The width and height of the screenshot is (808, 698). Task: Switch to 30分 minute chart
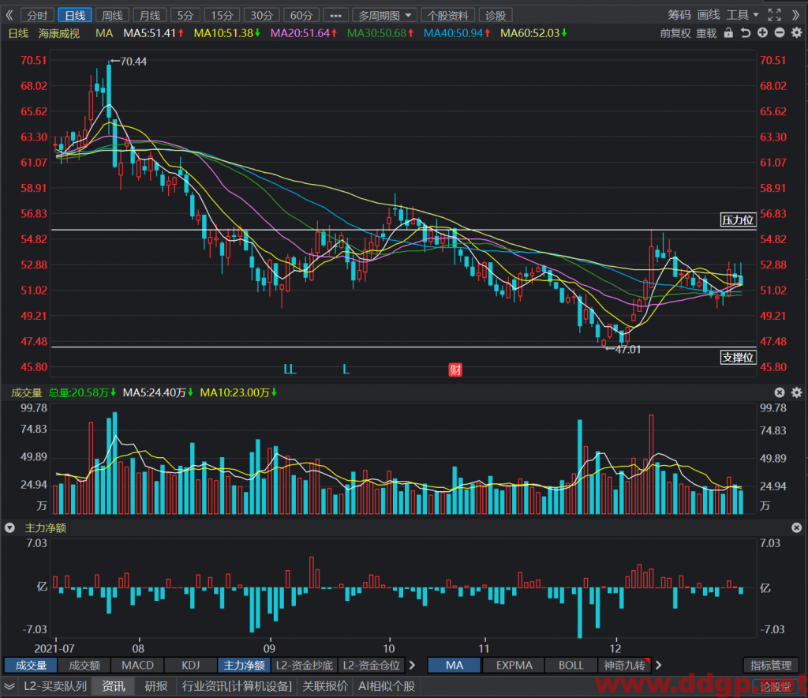click(x=262, y=16)
